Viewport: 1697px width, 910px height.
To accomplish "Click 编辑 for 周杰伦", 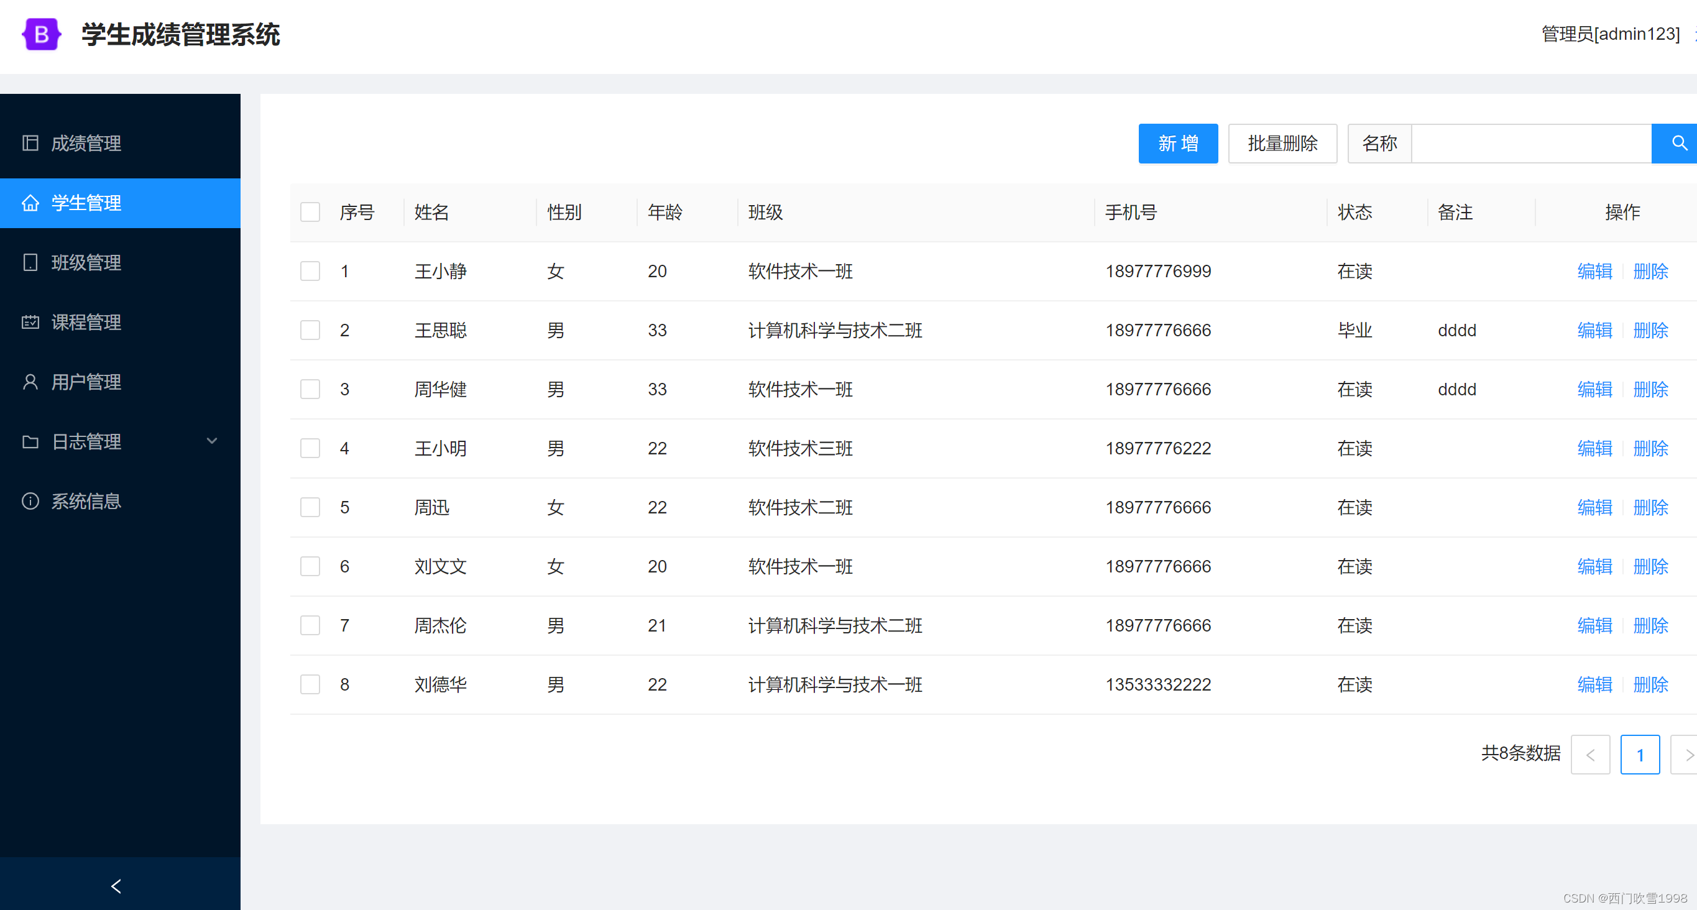I will tap(1595, 625).
